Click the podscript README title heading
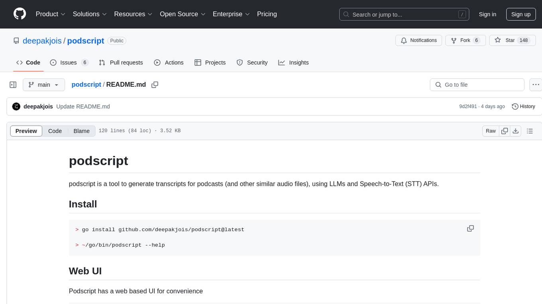 pos(98,161)
